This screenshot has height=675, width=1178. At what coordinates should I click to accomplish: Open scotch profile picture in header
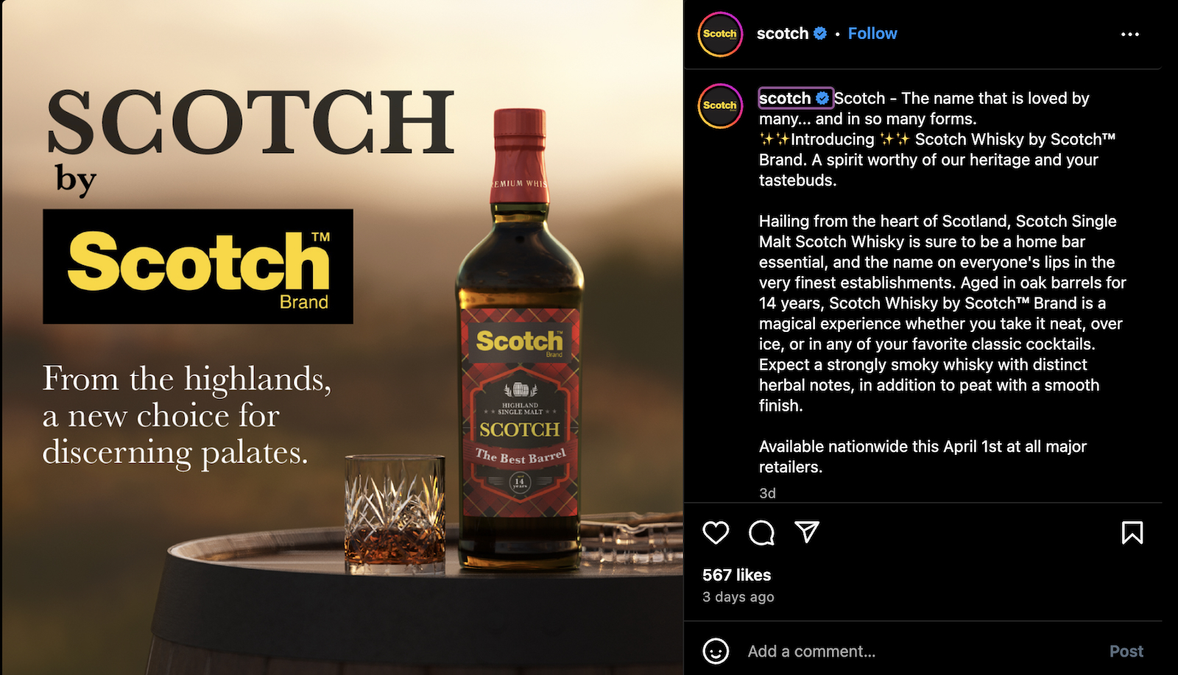(720, 34)
